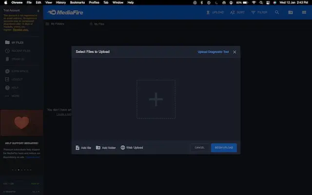The height and width of the screenshot is (195, 312).
Task: Open MY FILES in the sidebar
Action: (14, 42)
